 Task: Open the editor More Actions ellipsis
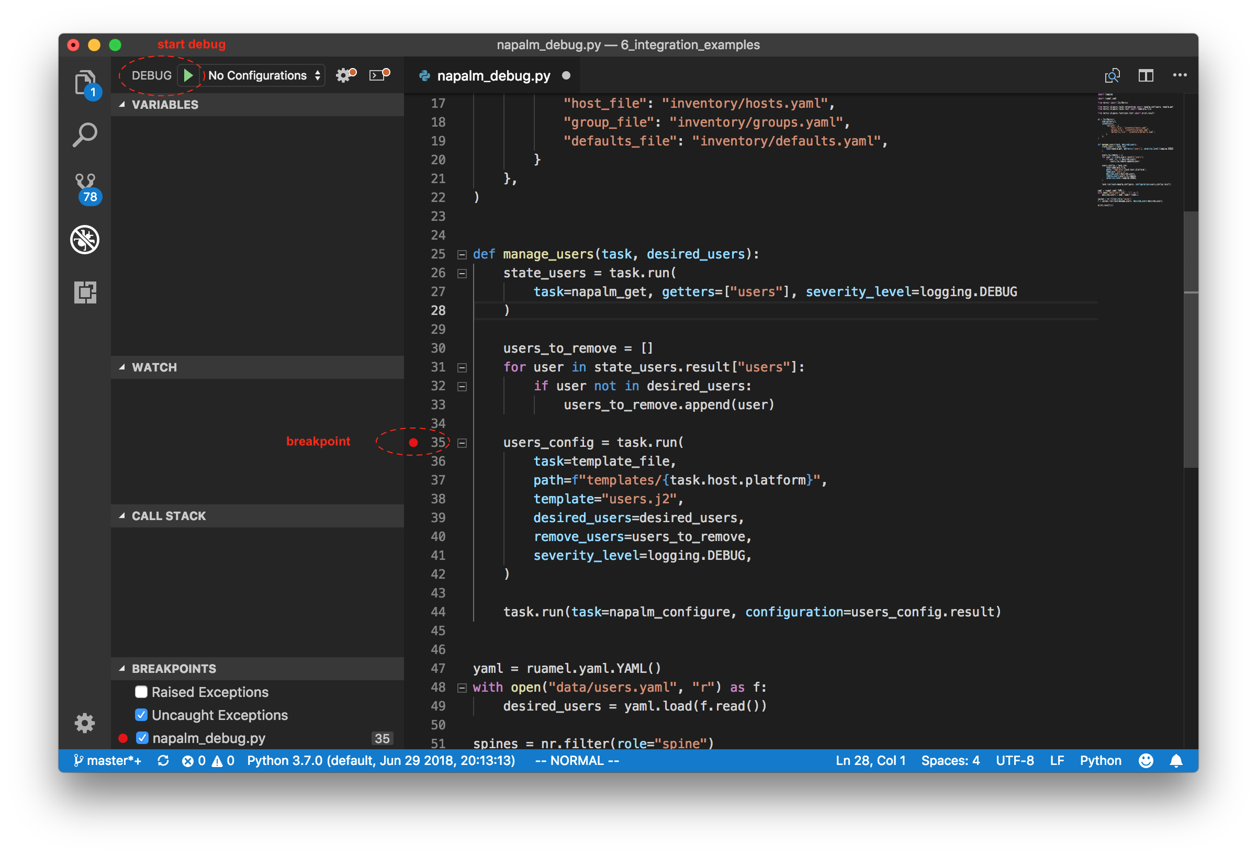(x=1180, y=75)
